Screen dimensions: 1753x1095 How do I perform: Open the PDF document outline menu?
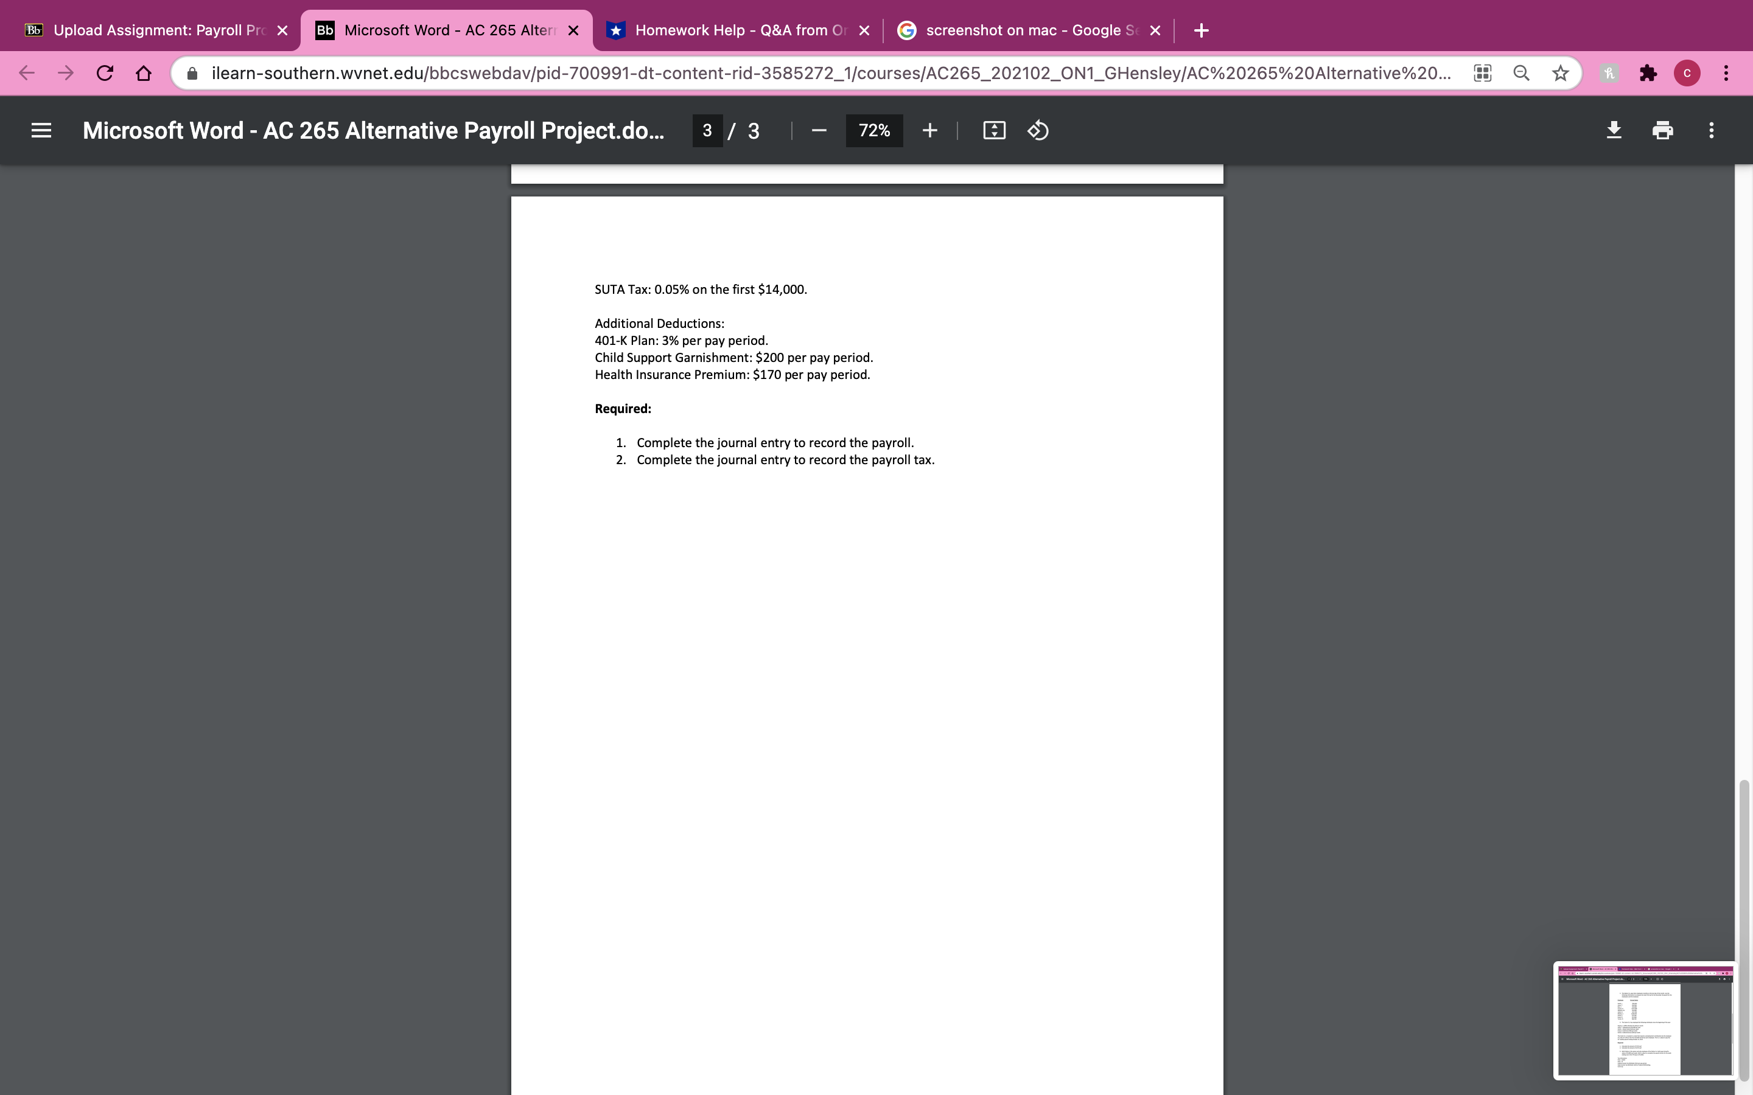41,130
